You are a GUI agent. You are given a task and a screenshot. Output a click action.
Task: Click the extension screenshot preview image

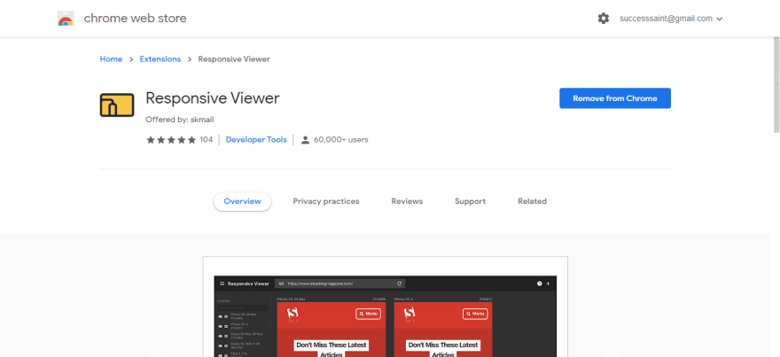coord(385,307)
